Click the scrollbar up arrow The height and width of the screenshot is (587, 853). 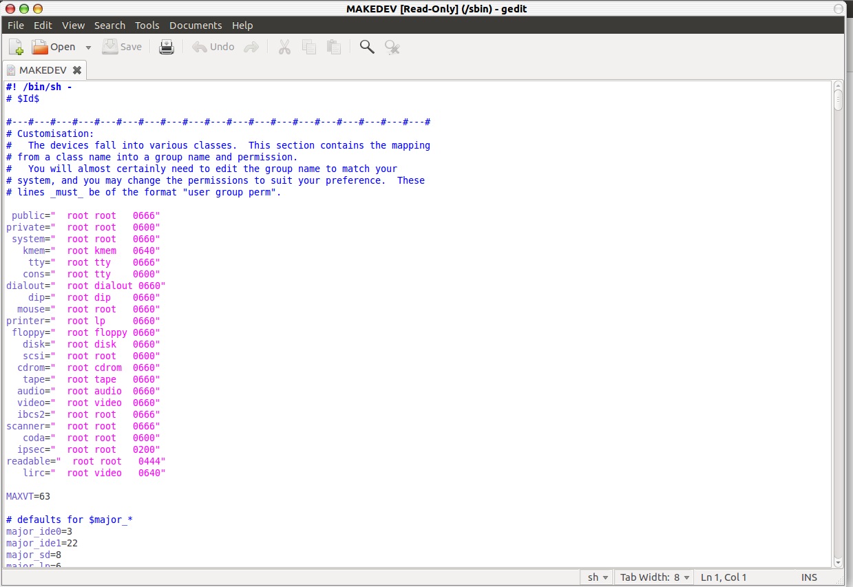(x=838, y=85)
